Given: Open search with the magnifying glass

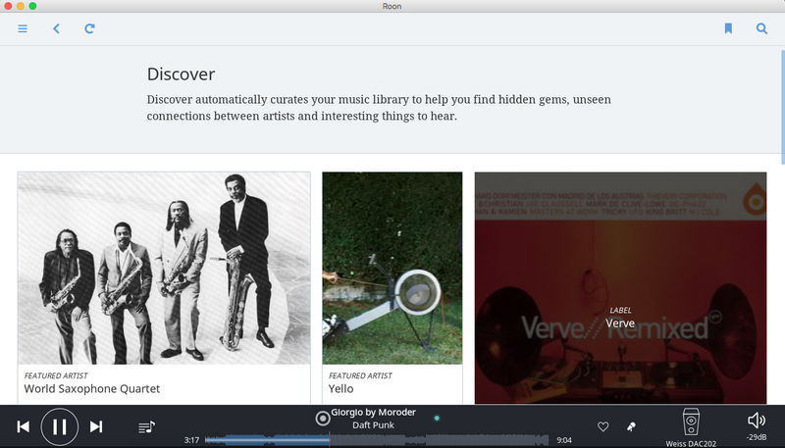Looking at the screenshot, I should 761,28.
